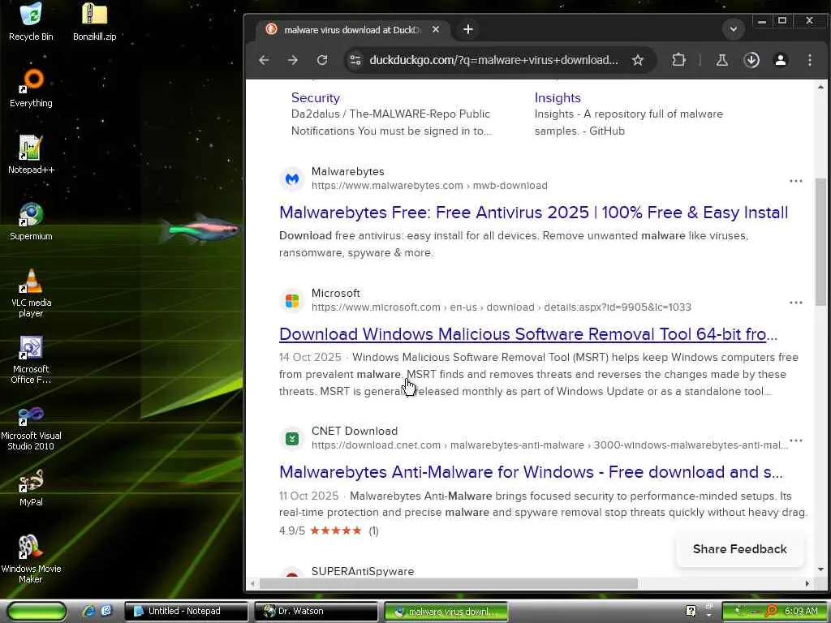Close the malware virus download tab
Image resolution: width=831 pixels, height=623 pixels.
pyautogui.click(x=436, y=29)
